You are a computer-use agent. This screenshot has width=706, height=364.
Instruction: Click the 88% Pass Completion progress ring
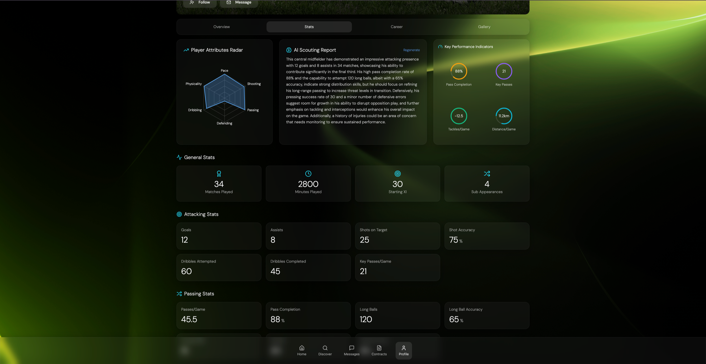459,71
